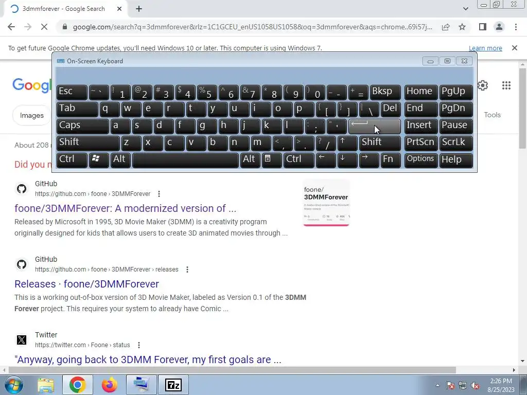Click the Tab key on the keyboard
Viewport: 527px width, 395px height.
77,110
